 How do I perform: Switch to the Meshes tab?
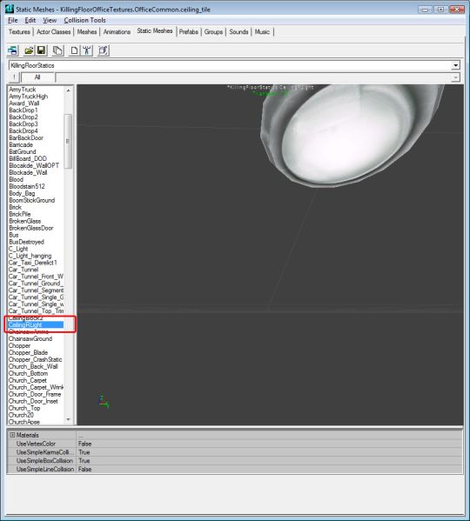tap(87, 32)
